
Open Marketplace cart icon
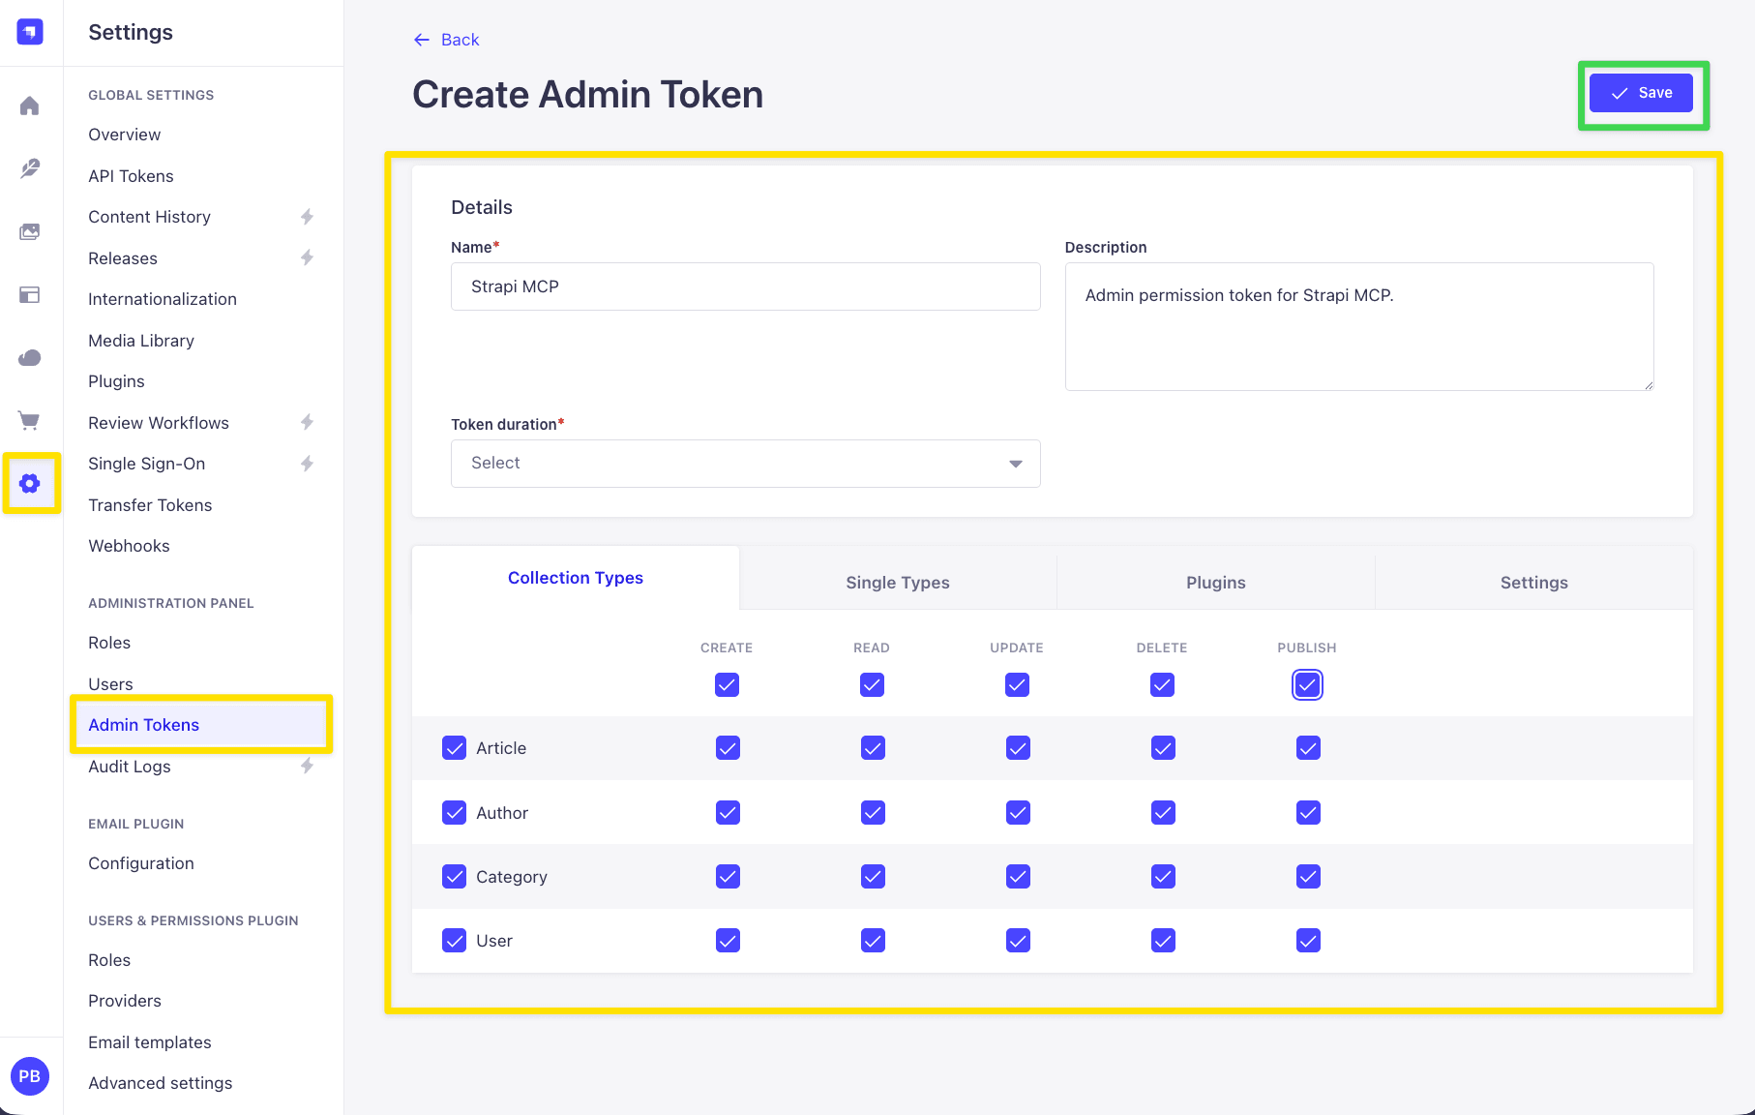30,420
